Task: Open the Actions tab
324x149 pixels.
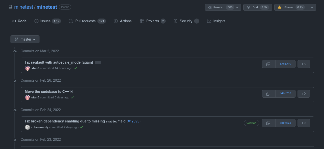Action: pos(123,21)
